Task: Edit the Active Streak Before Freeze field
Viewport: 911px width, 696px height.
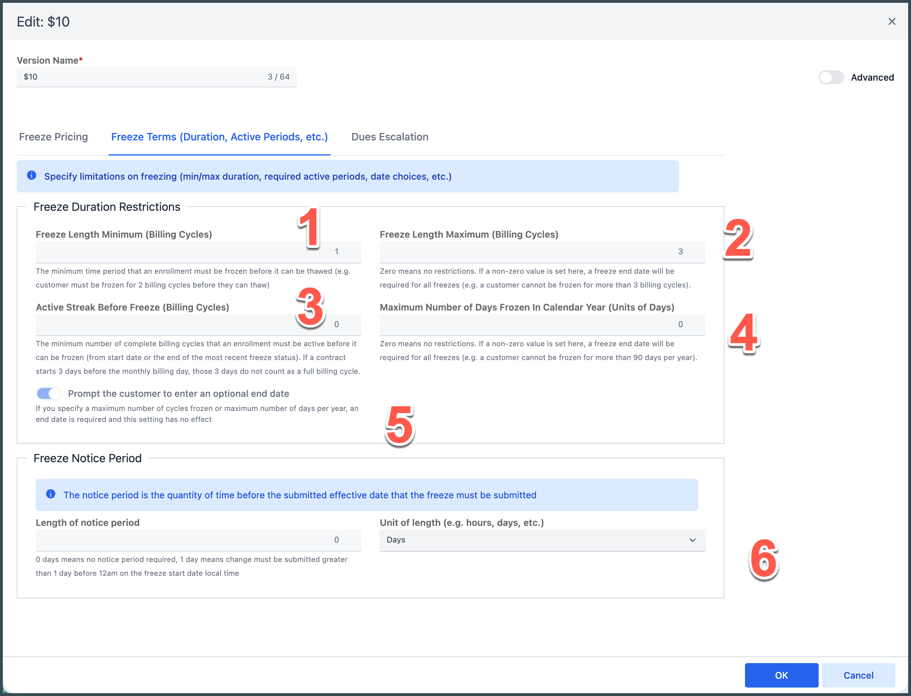Action: pyautogui.click(x=198, y=324)
